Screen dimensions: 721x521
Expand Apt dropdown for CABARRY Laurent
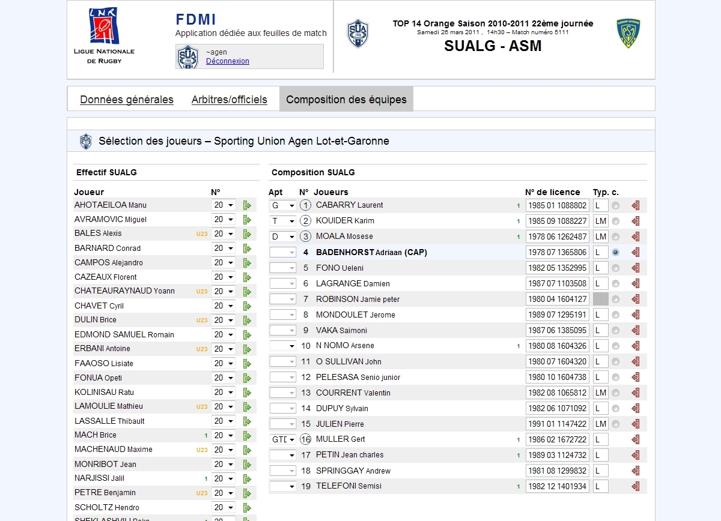click(282, 205)
